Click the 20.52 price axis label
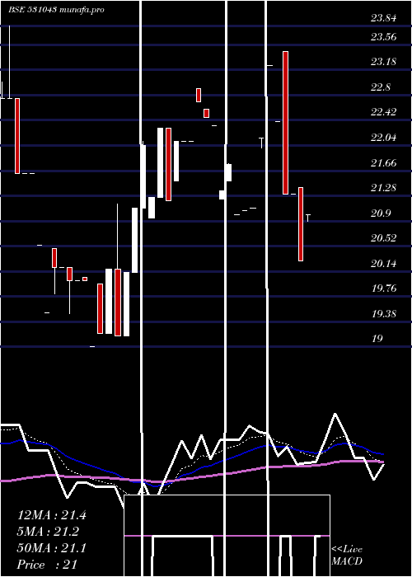Screen dimensions: 412x577 (x=383, y=238)
